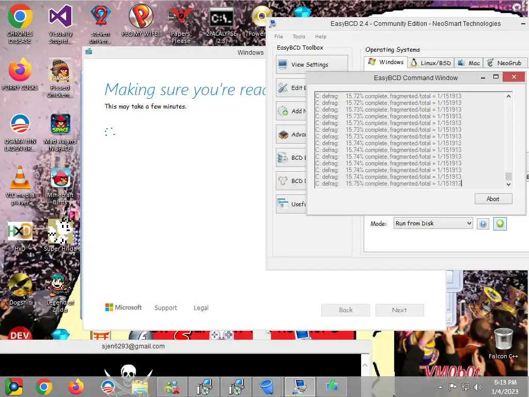Click the Add N... toolbox button in EasyBCD
Image resolution: width=529 pixels, height=397 pixels.
[x=291, y=111]
